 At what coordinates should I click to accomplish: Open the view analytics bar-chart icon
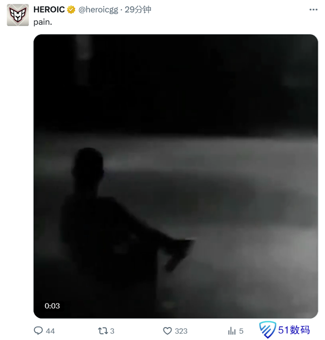[x=232, y=331]
